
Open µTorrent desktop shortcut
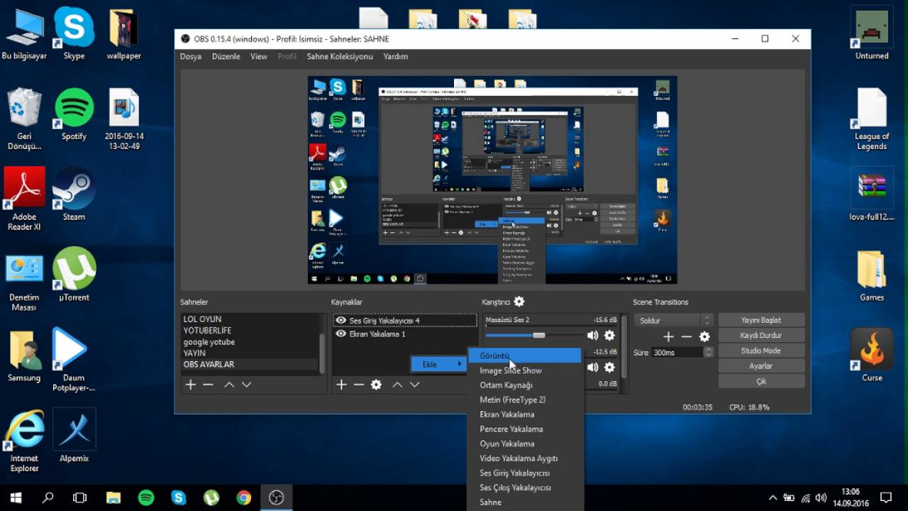pyautogui.click(x=74, y=275)
